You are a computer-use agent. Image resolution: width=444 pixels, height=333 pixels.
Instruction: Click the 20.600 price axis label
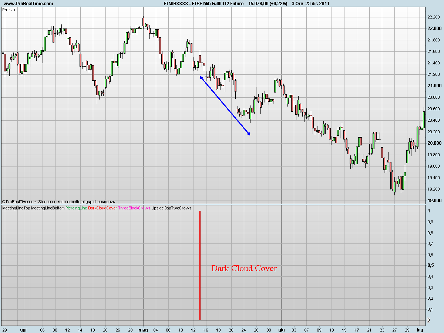[434, 109]
